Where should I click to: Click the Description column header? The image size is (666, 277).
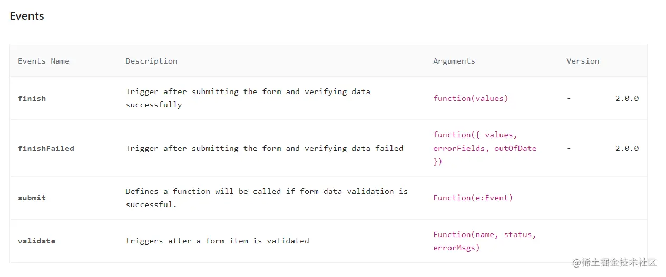(151, 61)
